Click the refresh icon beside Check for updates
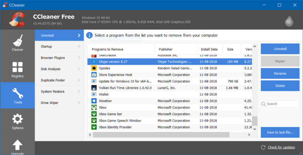Screen dimensions: 303x155 [x=263, y=148]
